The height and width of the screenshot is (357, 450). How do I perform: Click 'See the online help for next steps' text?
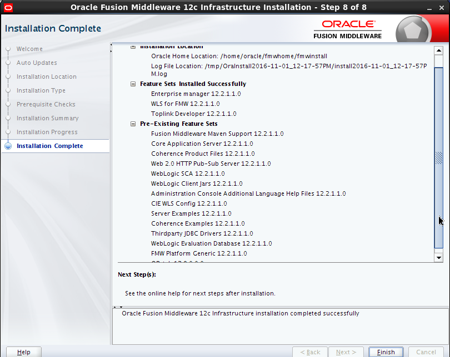point(201,293)
